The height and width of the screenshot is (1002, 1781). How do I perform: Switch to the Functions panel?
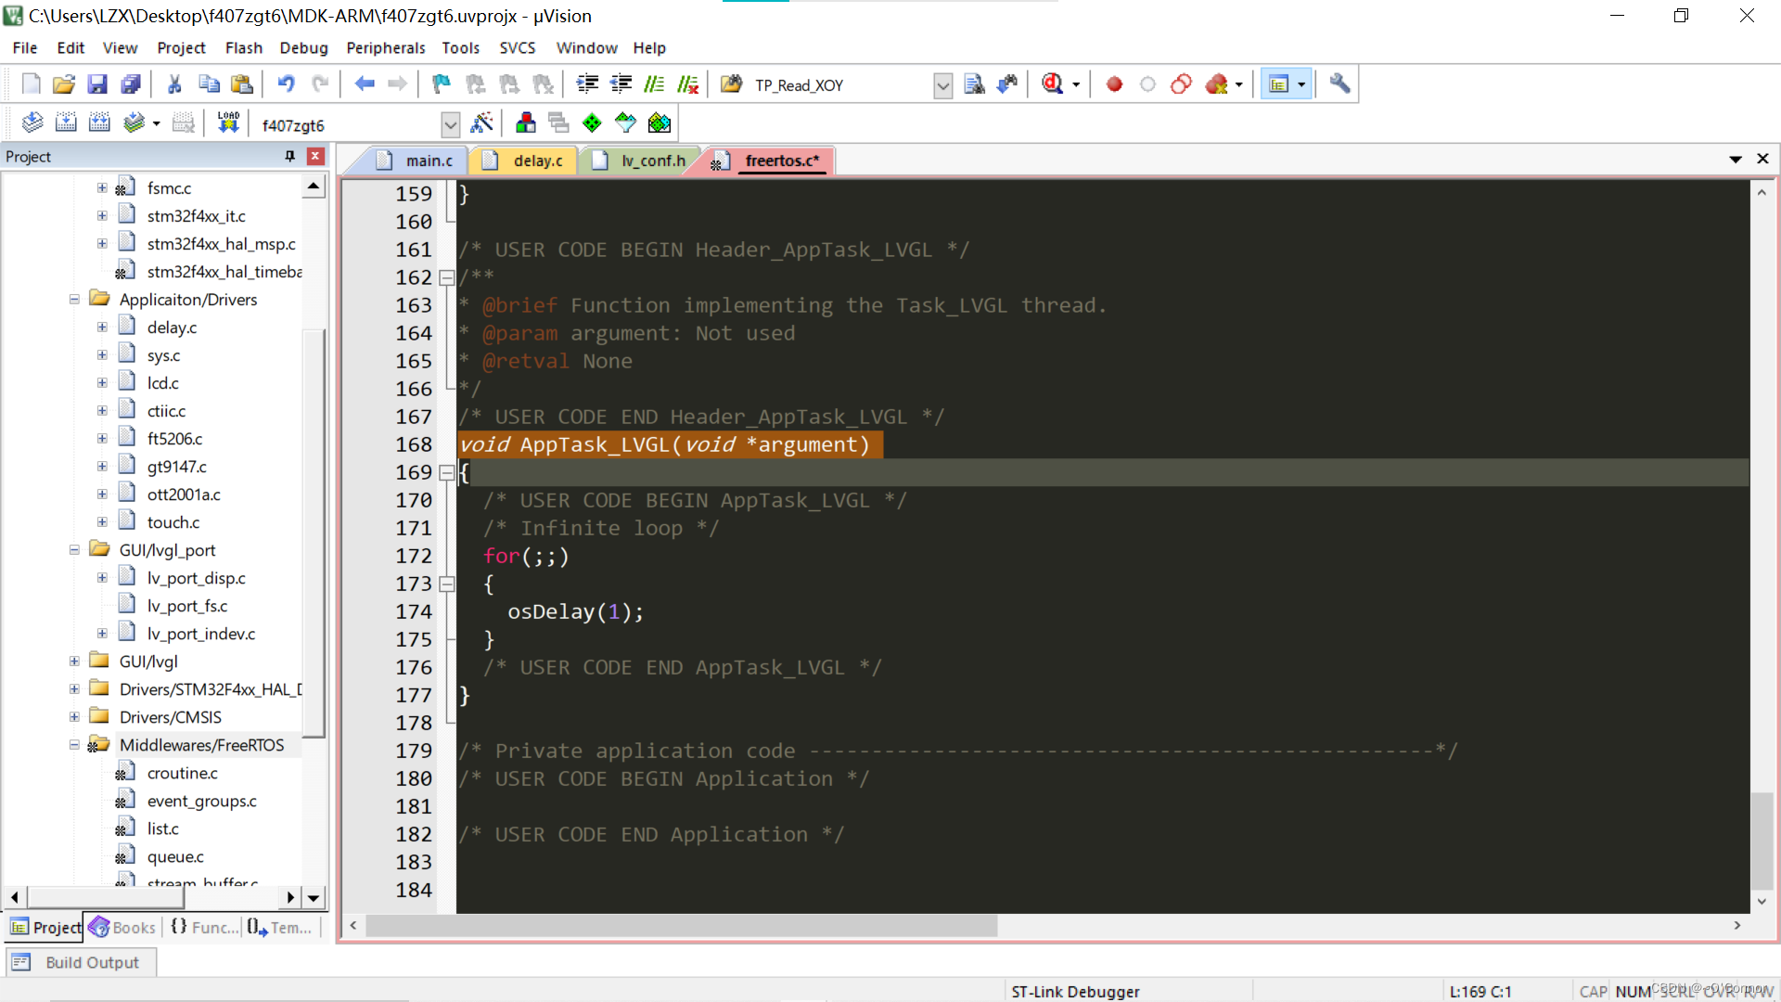click(203, 927)
